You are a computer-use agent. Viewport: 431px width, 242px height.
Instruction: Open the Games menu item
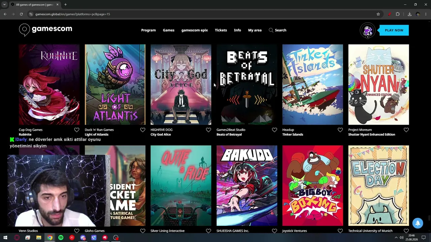coord(169,30)
